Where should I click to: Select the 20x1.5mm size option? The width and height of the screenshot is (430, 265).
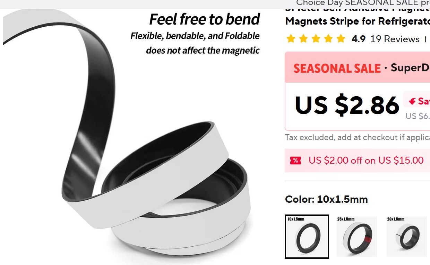tap(406, 237)
